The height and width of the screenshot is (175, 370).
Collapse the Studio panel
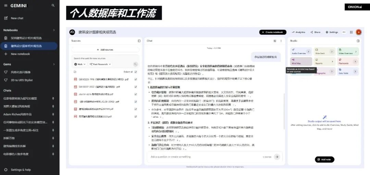click(x=358, y=41)
